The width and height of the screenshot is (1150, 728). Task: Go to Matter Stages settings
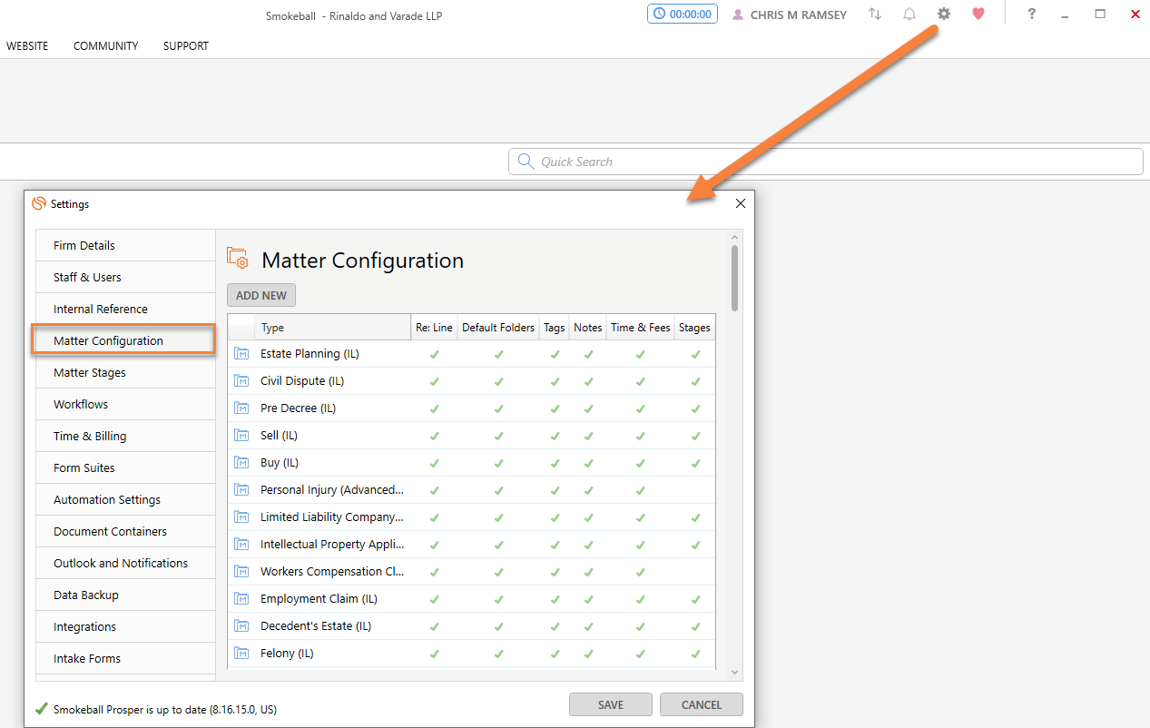tap(125, 373)
